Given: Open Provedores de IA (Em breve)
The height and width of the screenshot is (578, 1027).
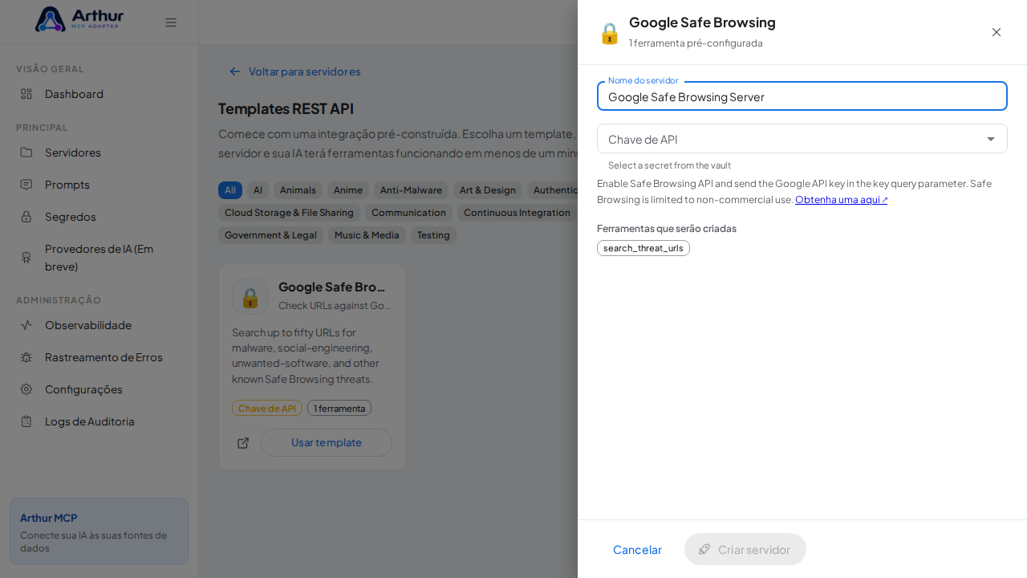Looking at the screenshot, I should (x=99, y=258).
